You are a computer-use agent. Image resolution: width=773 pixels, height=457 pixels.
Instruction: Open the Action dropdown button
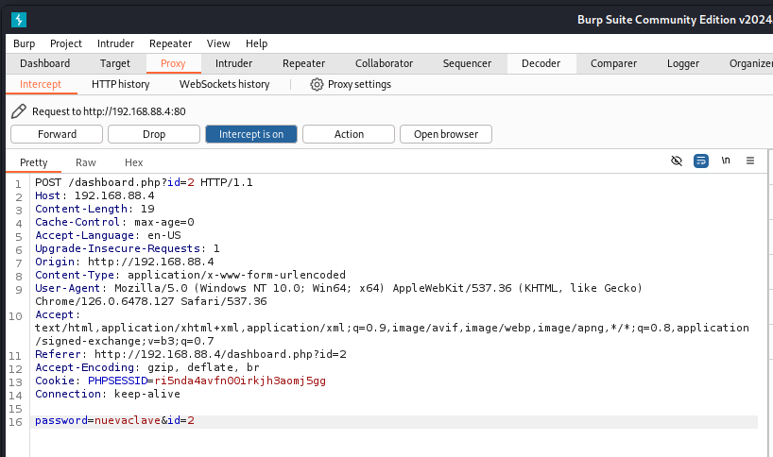(349, 134)
